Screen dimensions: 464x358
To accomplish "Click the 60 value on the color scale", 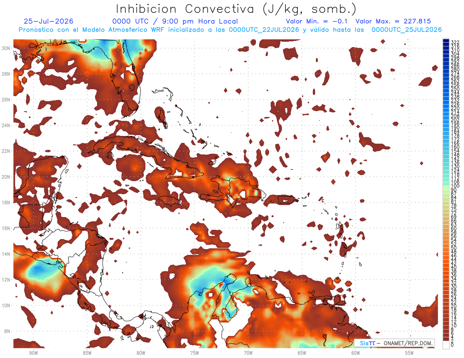I will pyautogui.click(x=454, y=229).
